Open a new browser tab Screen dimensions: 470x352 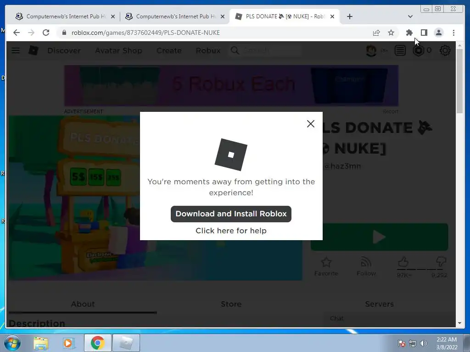[349, 16]
